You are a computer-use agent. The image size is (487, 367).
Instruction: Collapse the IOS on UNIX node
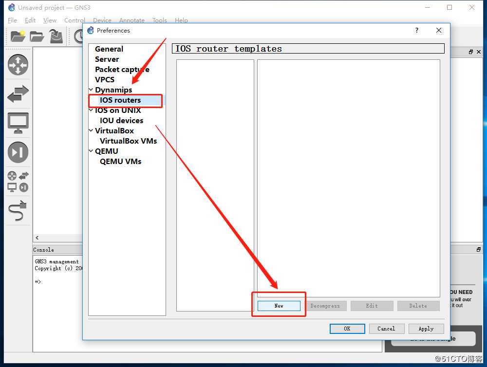pos(91,110)
